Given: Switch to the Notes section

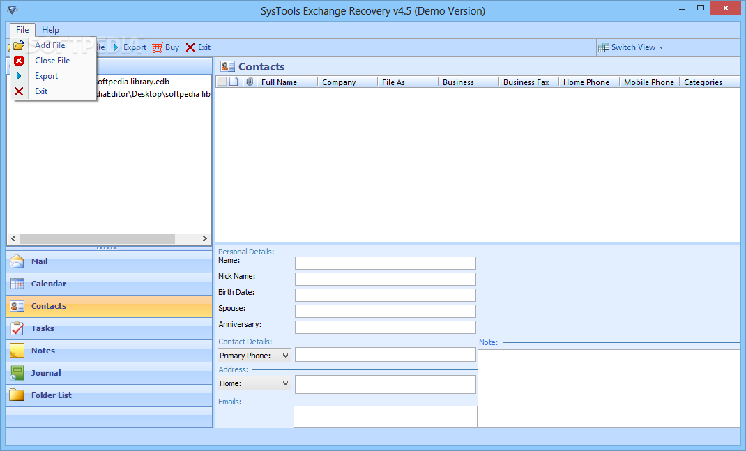Looking at the screenshot, I should (x=109, y=351).
